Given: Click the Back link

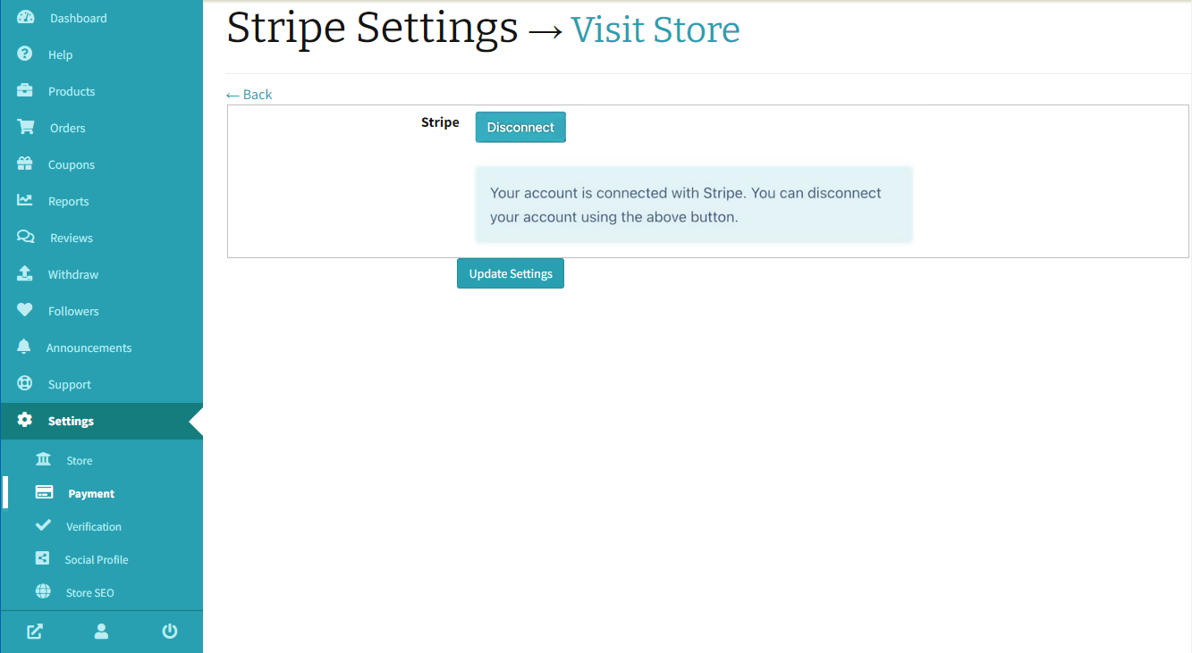Looking at the screenshot, I should 249,95.
